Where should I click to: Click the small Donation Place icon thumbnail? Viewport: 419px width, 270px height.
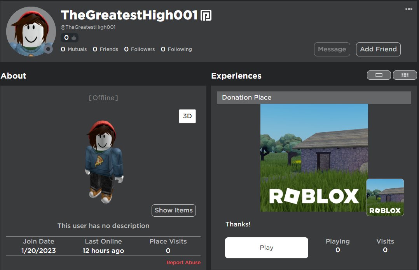point(385,198)
